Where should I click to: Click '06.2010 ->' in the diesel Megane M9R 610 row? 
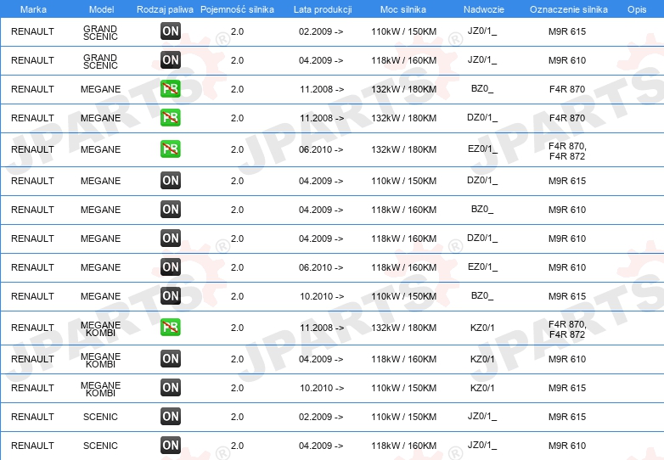point(321,267)
